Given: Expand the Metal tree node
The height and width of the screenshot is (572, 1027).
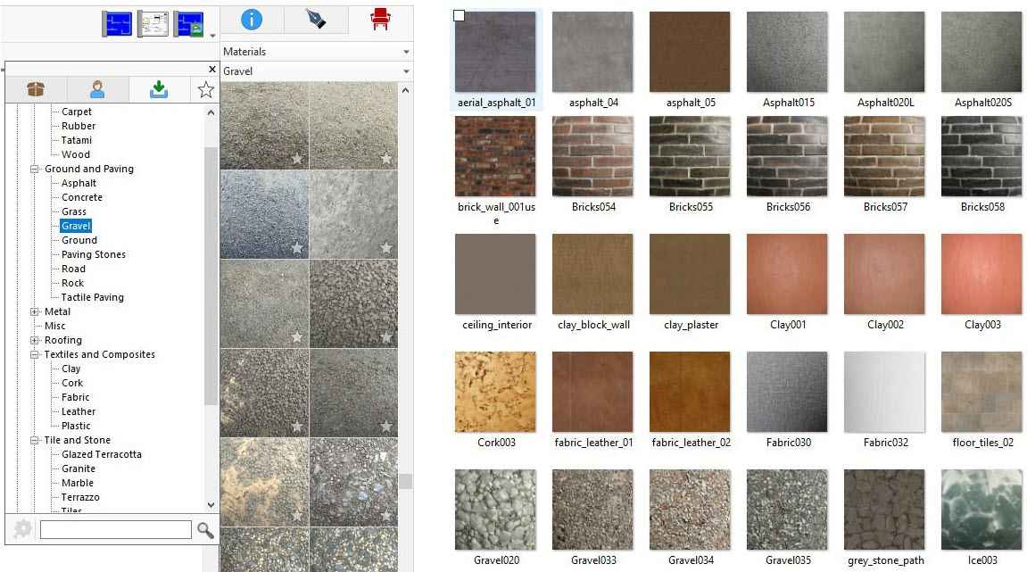Looking at the screenshot, I should coord(35,311).
